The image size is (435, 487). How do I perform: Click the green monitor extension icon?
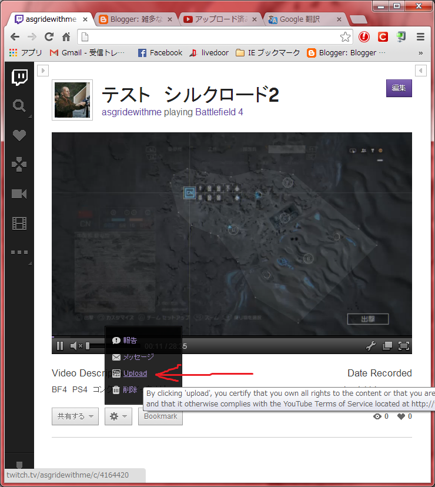pos(401,37)
